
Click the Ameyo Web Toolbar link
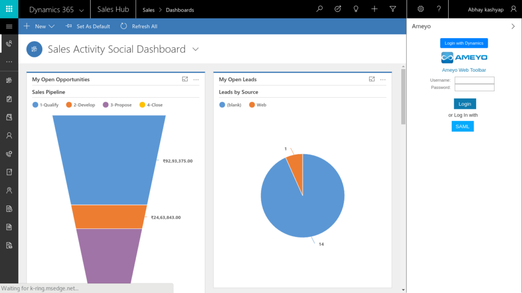464,70
